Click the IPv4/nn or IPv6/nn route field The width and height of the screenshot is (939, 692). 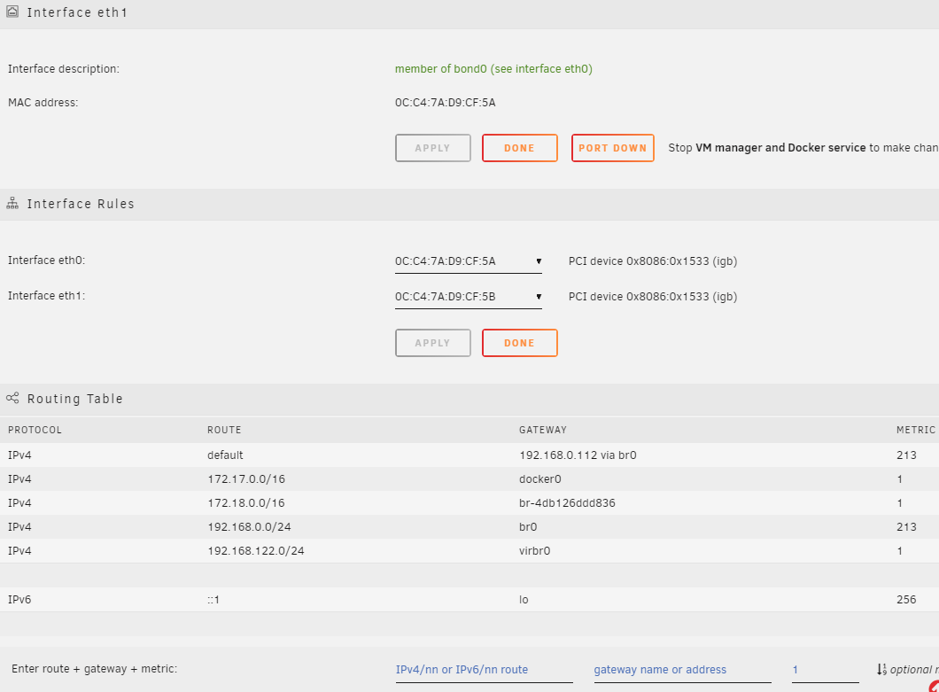[484, 670]
